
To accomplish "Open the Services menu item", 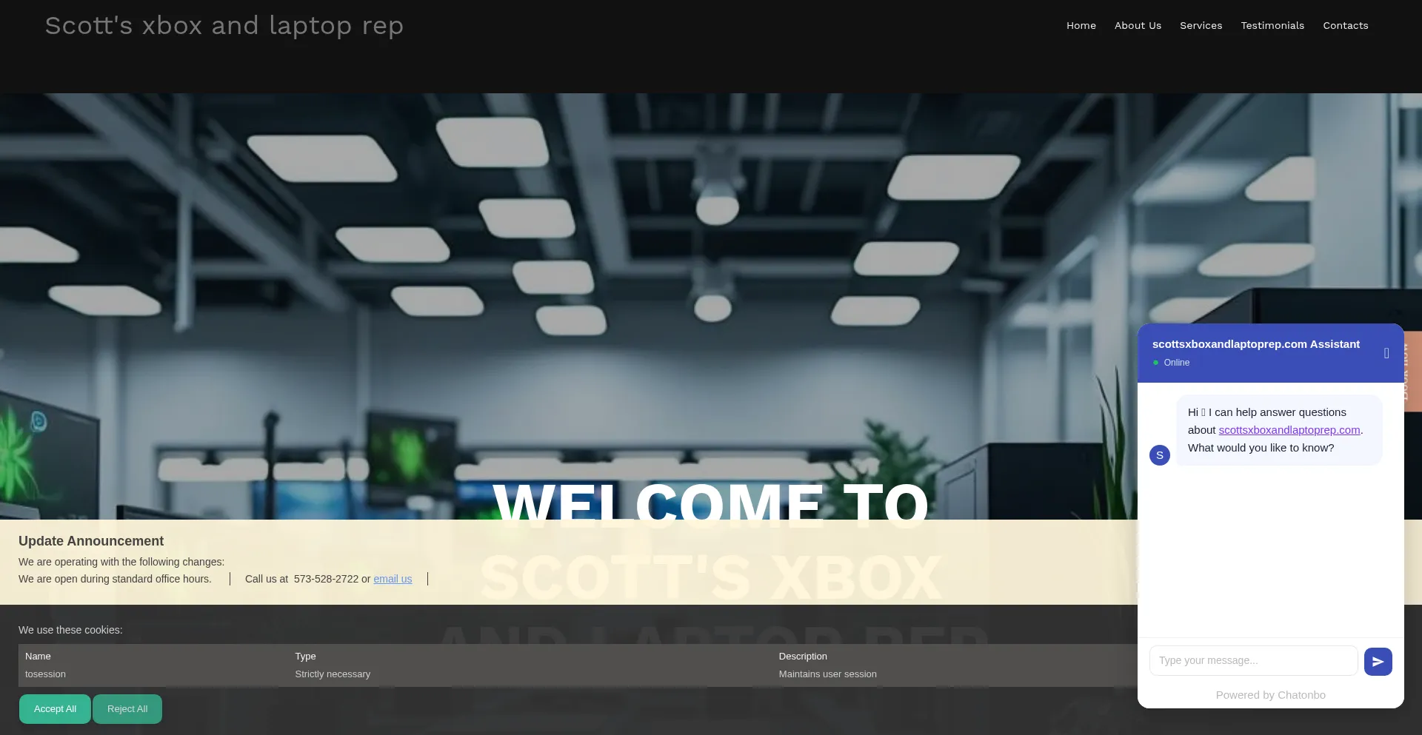I will click(1201, 26).
